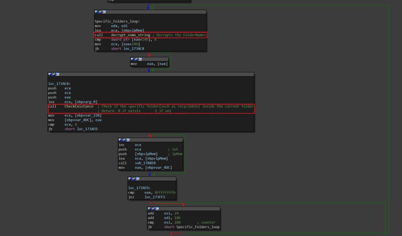Click the node color icon on 'add esi, 24' block
402x236 pixels.
[149, 209]
